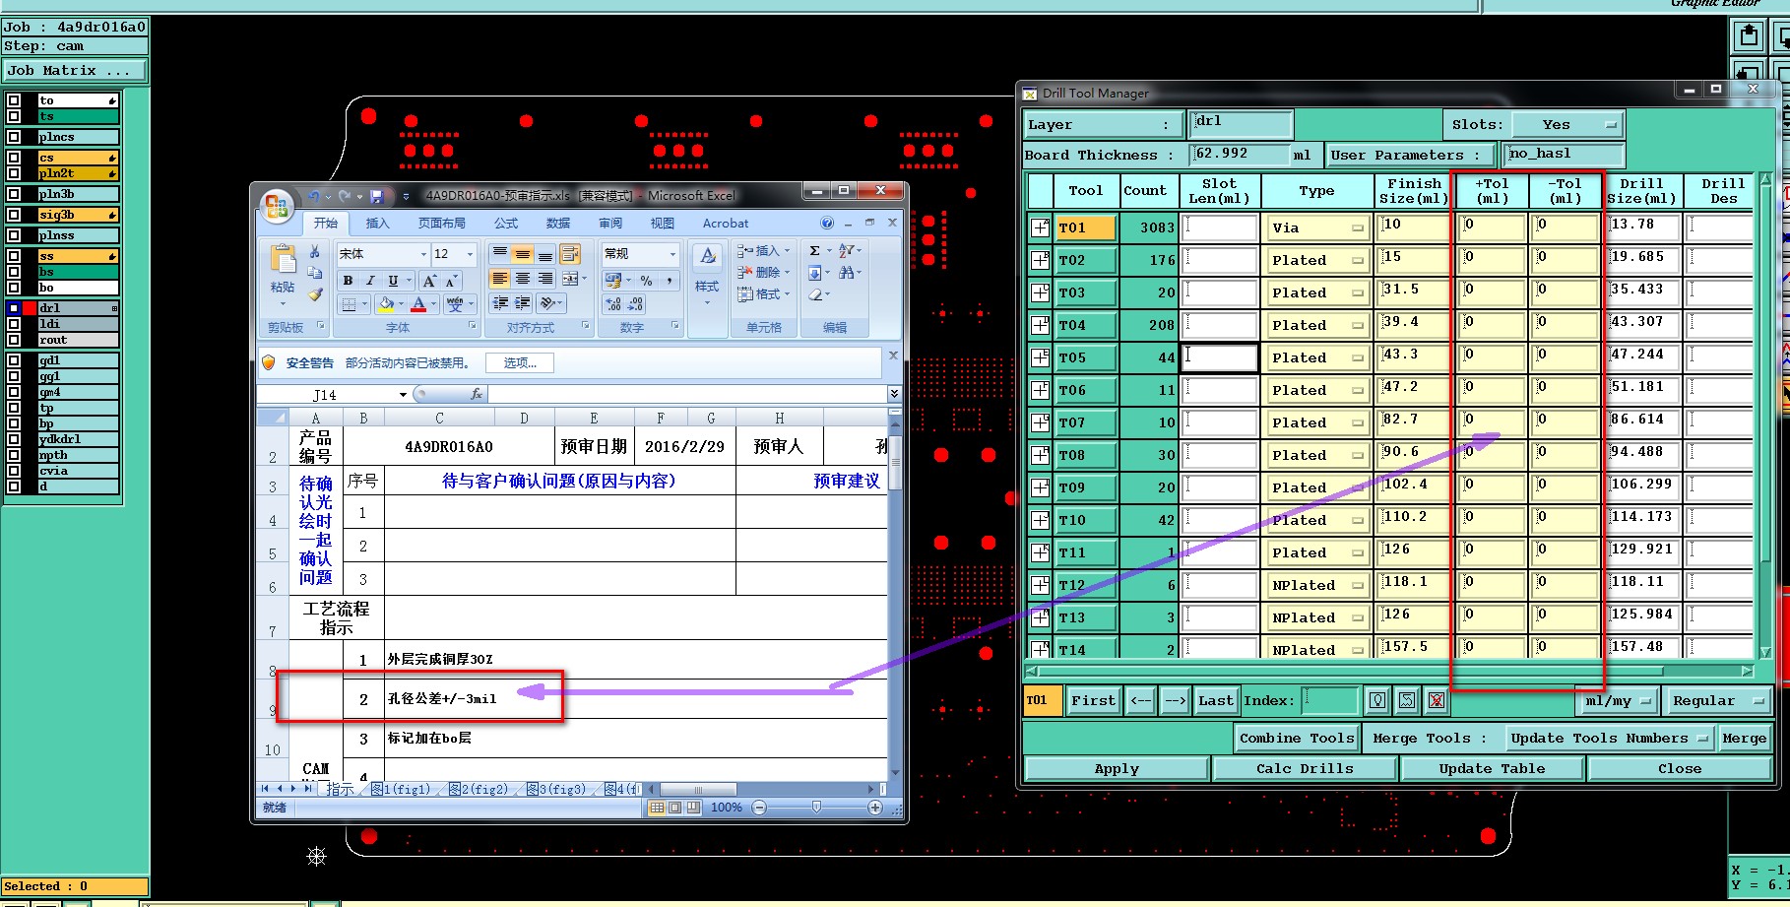
Task: Toggle the checkbox for layer 'rout'
Action: click(15, 340)
